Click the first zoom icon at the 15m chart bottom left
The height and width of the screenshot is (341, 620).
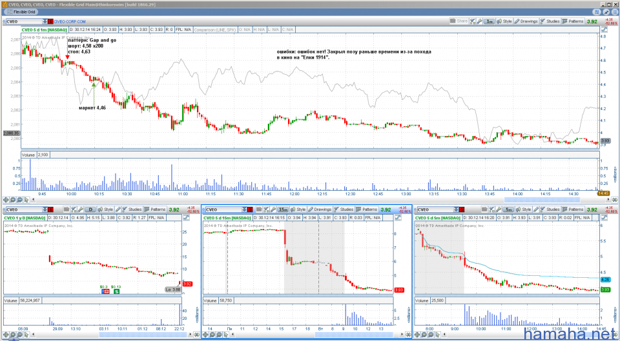click(205, 335)
